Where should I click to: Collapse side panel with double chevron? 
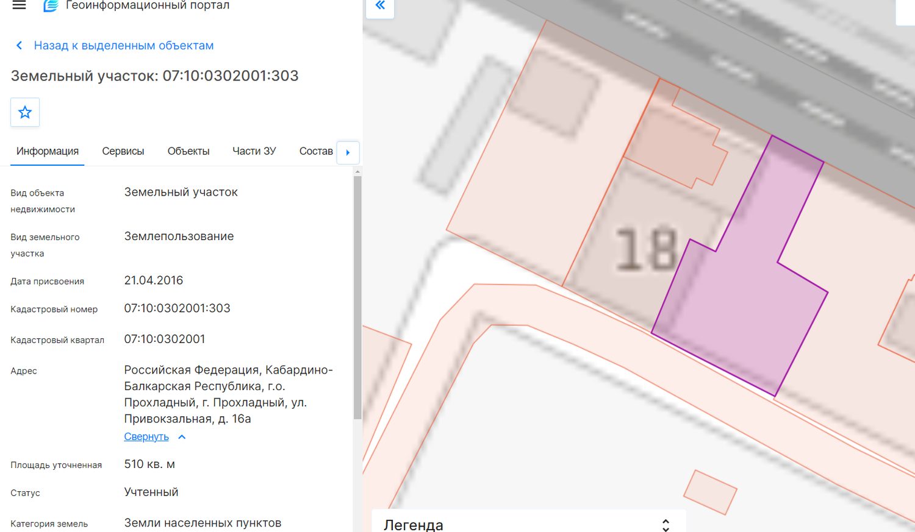[380, 6]
